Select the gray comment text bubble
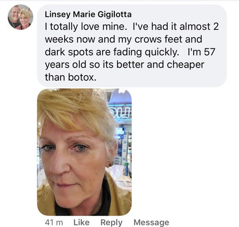The width and height of the screenshot is (239, 227). pos(132,46)
